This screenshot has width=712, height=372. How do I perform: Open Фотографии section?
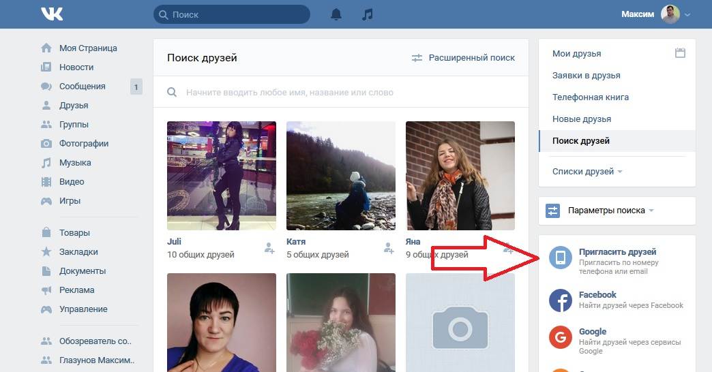pos(84,143)
